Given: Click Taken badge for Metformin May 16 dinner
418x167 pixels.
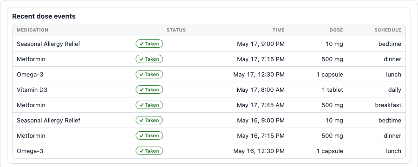Looking at the screenshot, I should click(149, 135).
